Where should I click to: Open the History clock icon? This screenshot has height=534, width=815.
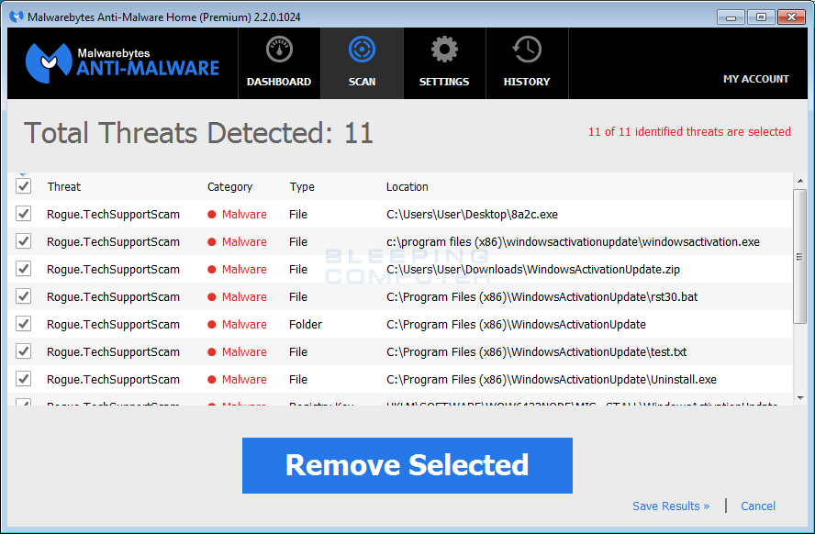[527, 50]
